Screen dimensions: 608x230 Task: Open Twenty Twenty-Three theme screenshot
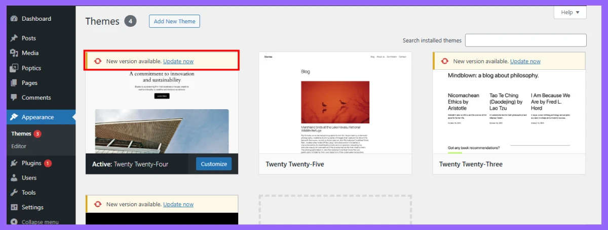(x=509, y=112)
